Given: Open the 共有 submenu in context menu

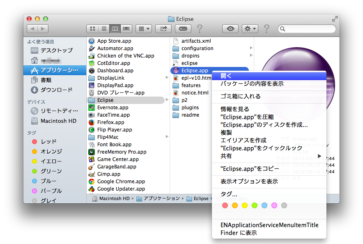Looking at the screenshot, I should pyautogui.click(x=269, y=156).
